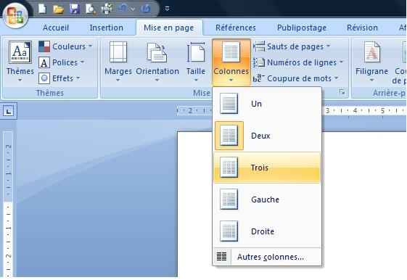Open Sauts de pages menu
Image resolution: width=407 pixels, height=280 pixels.
point(292,46)
